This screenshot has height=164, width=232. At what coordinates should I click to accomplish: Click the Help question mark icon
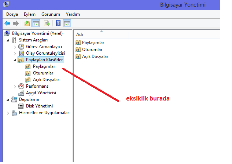tap(58, 23)
